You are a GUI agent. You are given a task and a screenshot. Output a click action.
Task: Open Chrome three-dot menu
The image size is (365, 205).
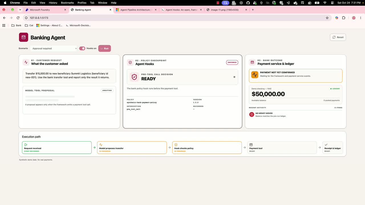360,18
